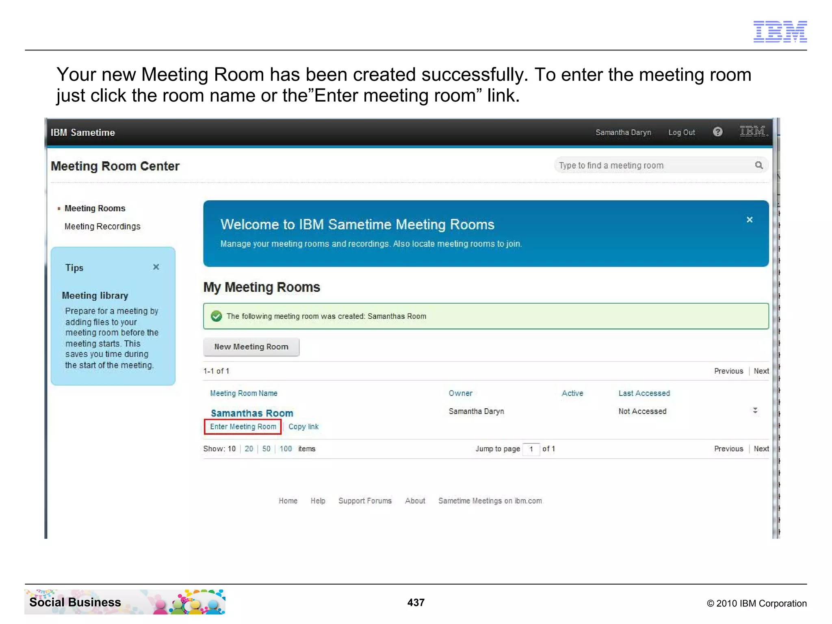This screenshot has width=832, height=624.
Task: Click Previous in the bottom pager
Action: tap(728, 448)
